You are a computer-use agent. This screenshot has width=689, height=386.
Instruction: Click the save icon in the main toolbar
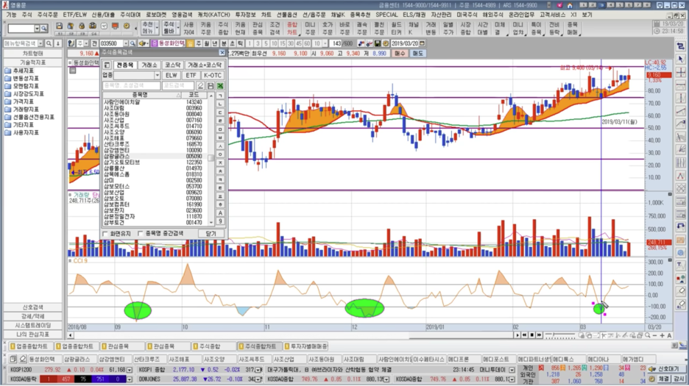click(x=60, y=26)
